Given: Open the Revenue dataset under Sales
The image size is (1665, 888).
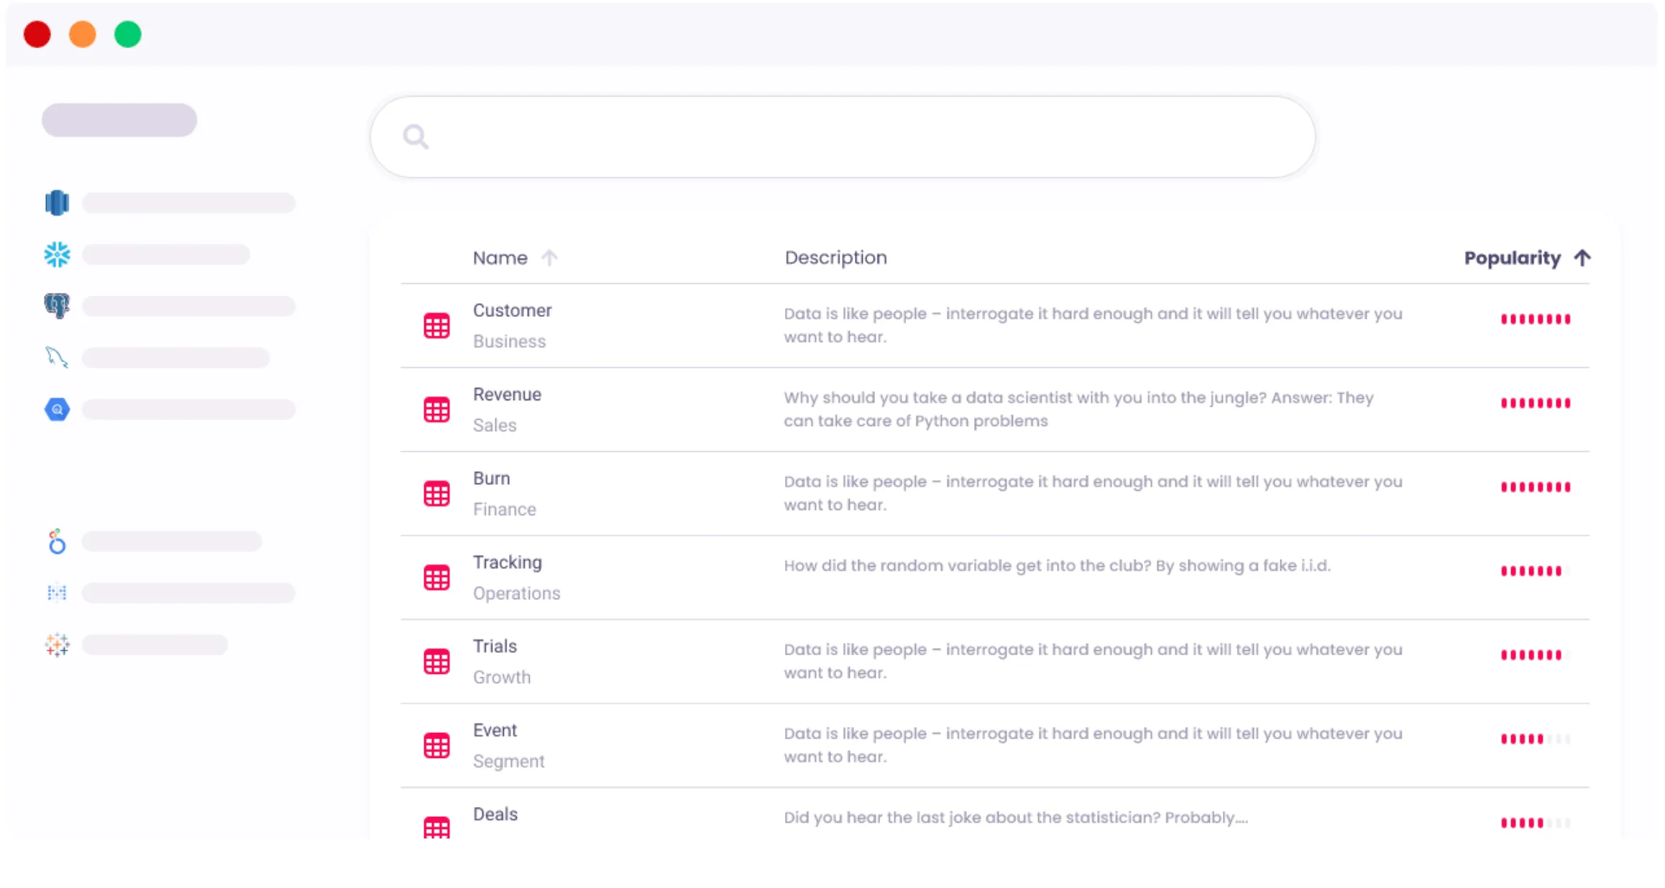Looking at the screenshot, I should click(x=507, y=394).
